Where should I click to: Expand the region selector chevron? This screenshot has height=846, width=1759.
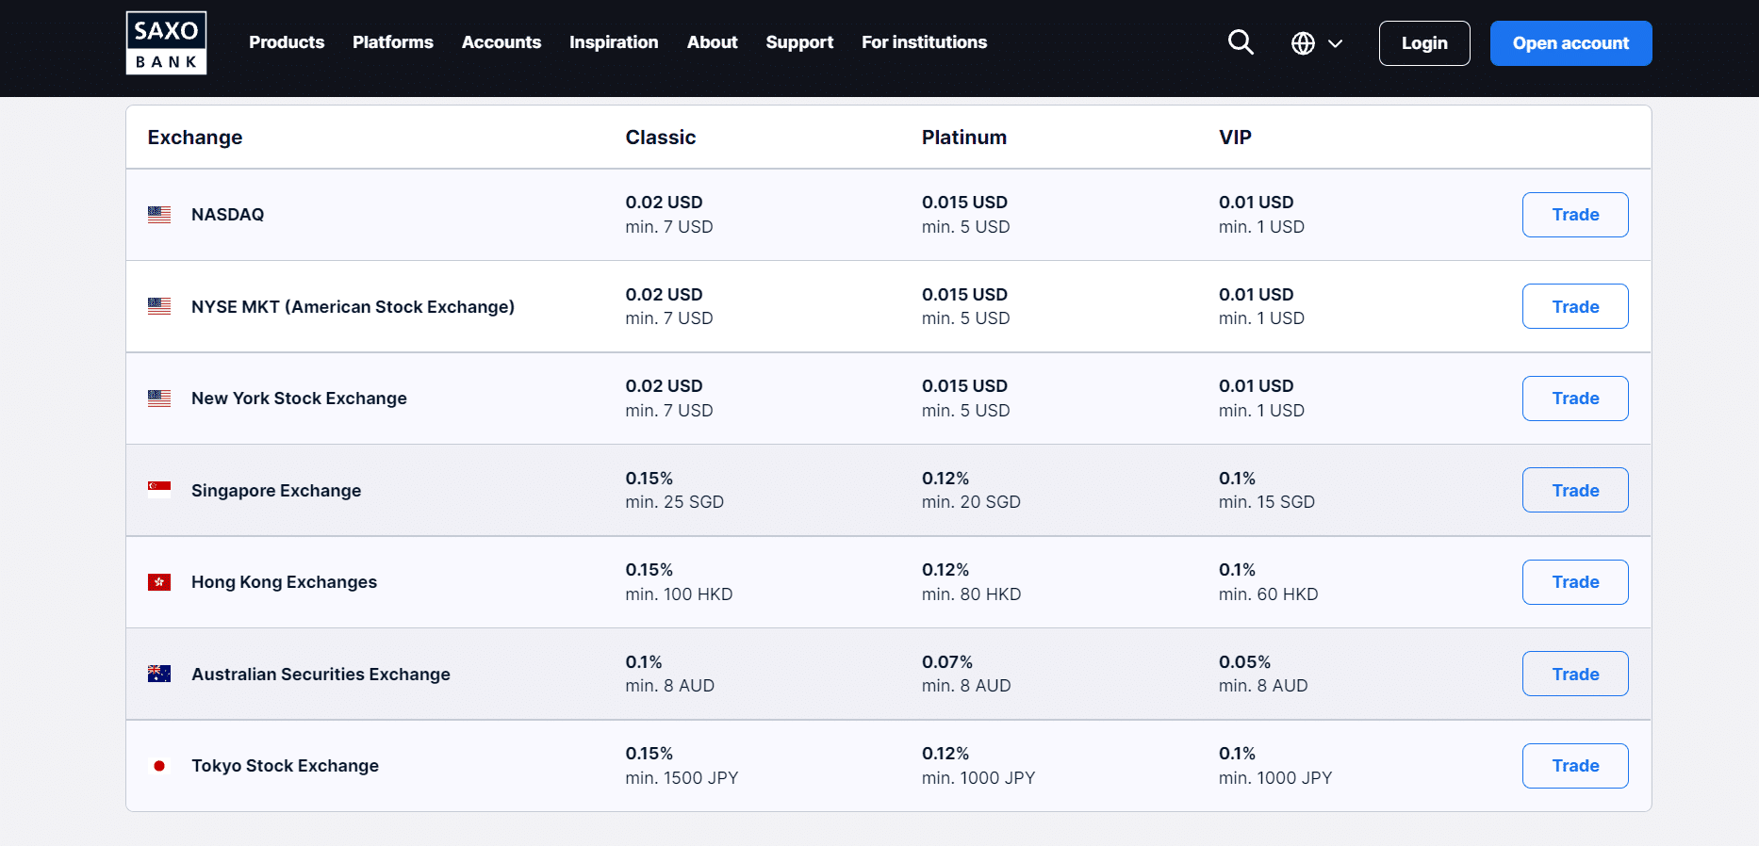coord(1335,43)
